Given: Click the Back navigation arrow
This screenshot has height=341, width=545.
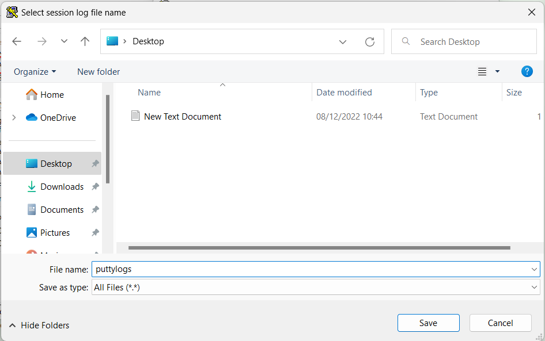Looking at the screenshot, I should tap(17, 41).
